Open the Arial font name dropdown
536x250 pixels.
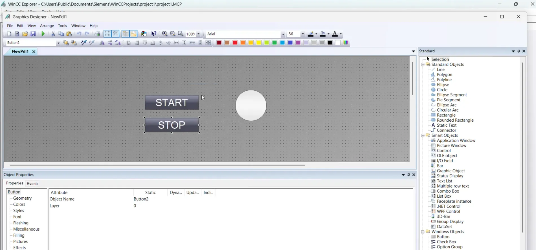click(283, 34)
